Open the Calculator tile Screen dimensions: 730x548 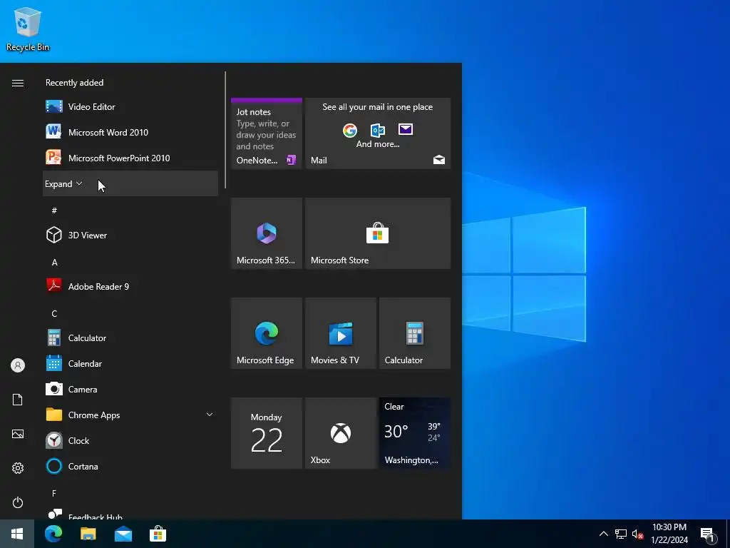point(415,333)
